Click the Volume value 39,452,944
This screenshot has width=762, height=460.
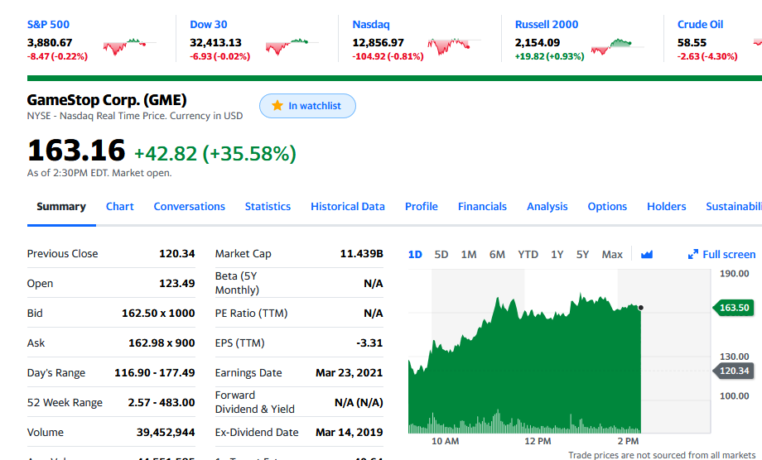tap(166, 433)
